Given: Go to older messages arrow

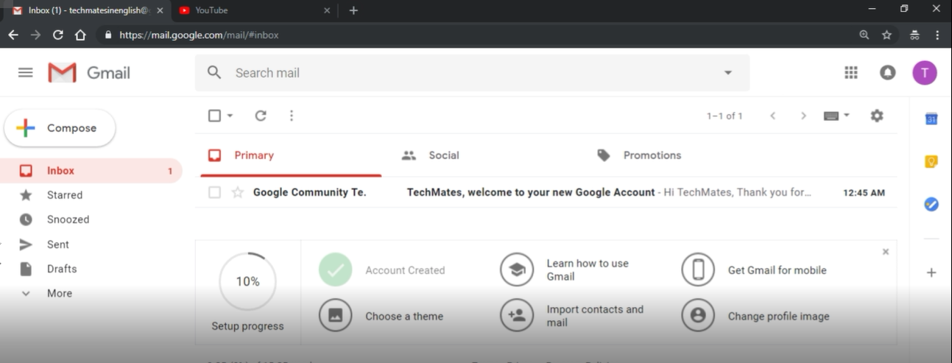Looking at the screenshot, I should tap(803, 116).
